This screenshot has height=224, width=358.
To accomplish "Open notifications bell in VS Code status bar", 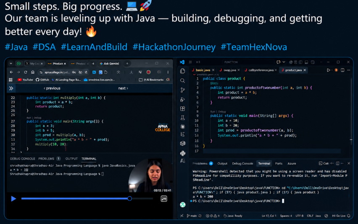I will tap(349, 216).
